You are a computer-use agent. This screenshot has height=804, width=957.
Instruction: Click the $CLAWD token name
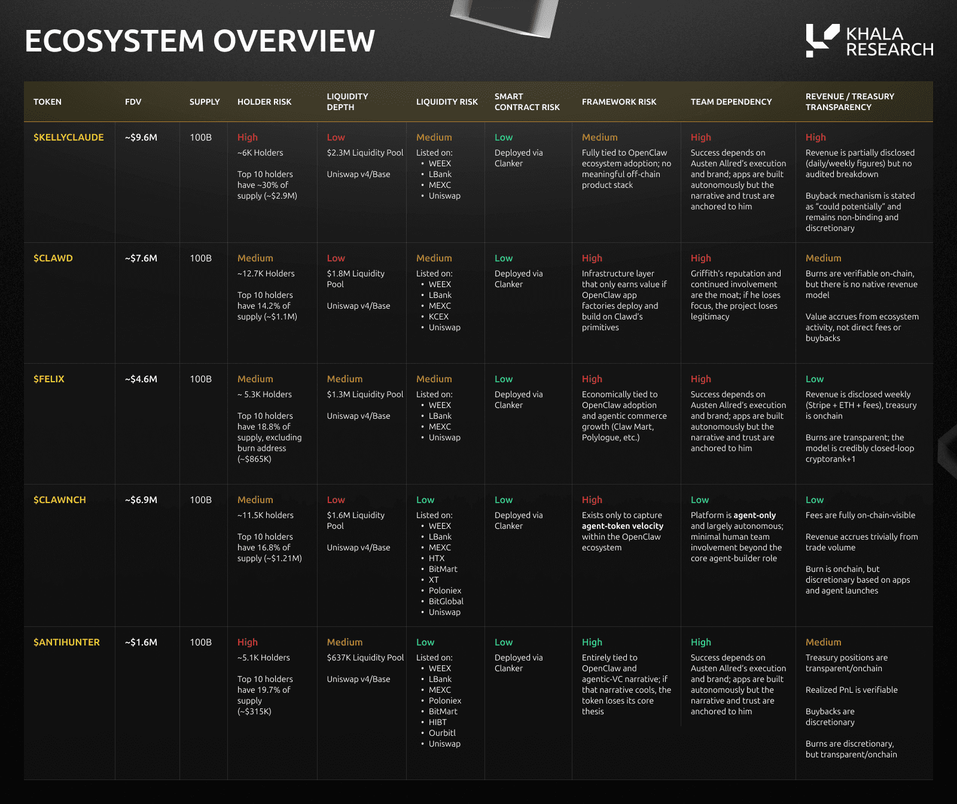point(53,258)
